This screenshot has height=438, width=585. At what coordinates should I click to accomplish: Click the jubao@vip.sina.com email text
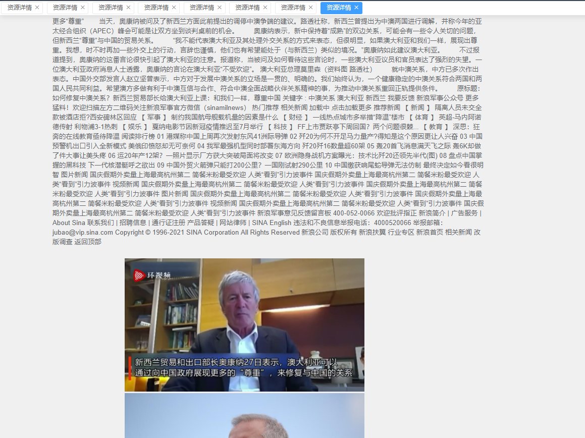[82, 233]
